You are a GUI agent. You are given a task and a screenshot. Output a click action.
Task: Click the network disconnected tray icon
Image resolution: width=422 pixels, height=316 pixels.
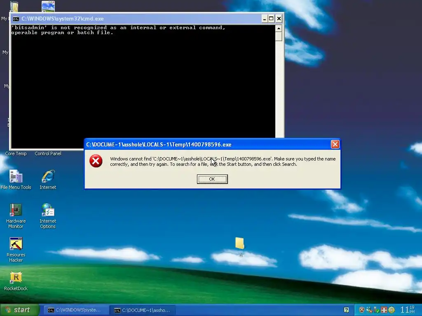point(369,310)
